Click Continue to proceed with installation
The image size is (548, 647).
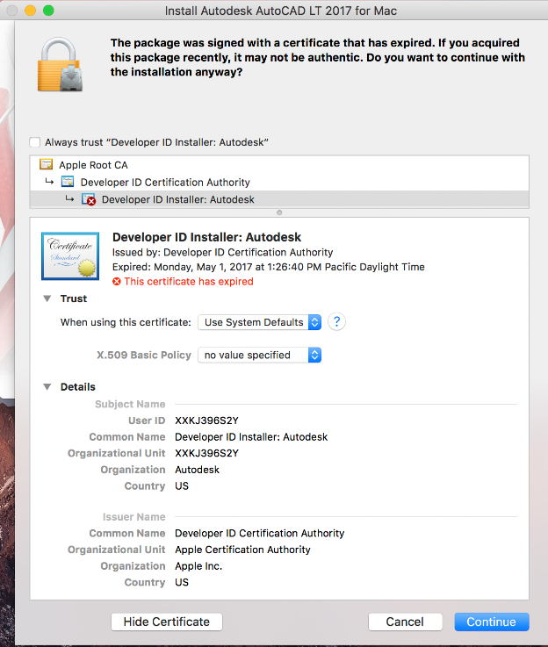[492, 622]
